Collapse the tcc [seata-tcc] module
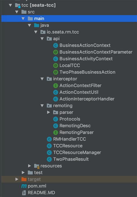This screenshot has width=137, height=197. tap(10, 5)
